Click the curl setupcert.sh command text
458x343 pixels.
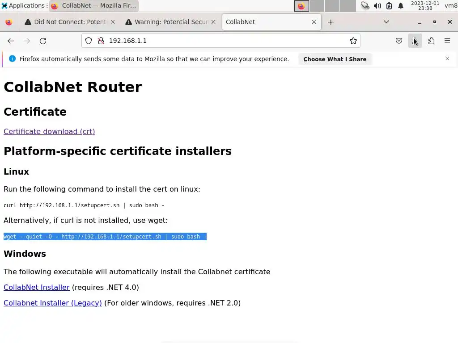[x=84, y=205]
